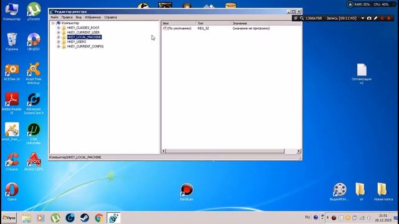Stop the Bandicam recording
This screenshot has height=224, width=399.
tap(389, 18)
